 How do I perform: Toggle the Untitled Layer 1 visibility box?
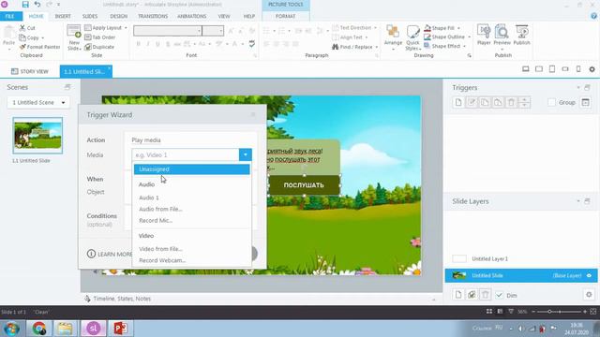pos(459,258)
